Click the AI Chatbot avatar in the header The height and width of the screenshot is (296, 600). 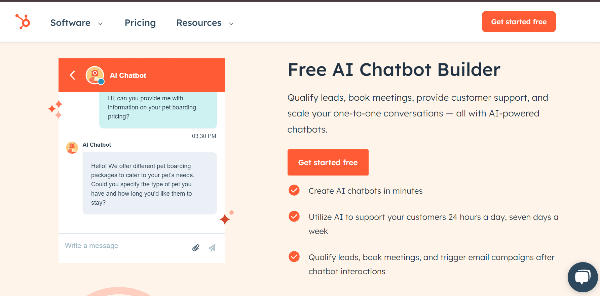coord(95,75)
